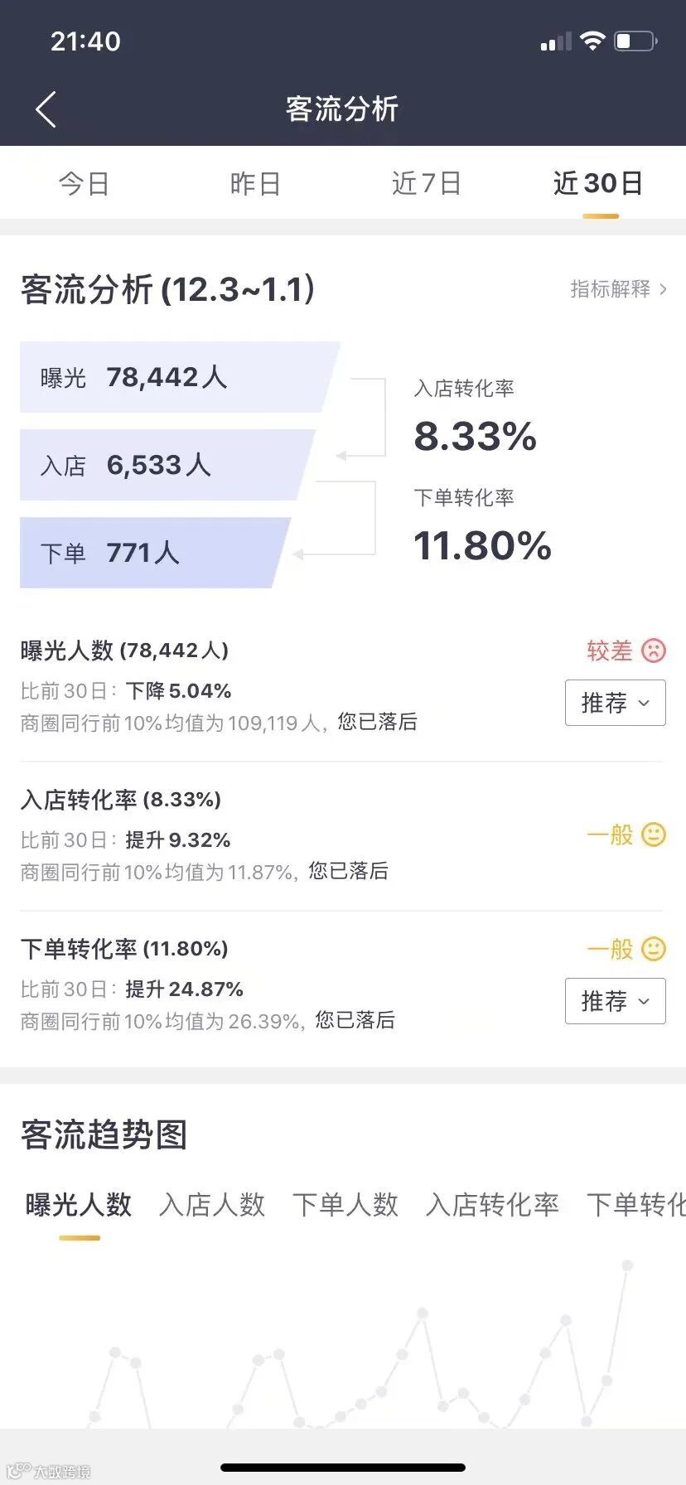Switch to the 昨日 tab
Viewport: 686px width, 1485px height.
255,183
